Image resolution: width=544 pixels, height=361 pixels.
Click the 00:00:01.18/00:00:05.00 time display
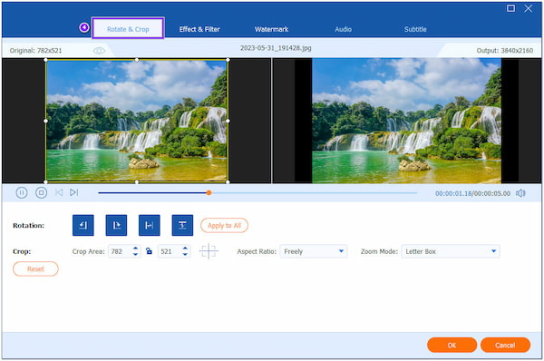(x=472, y=193)
